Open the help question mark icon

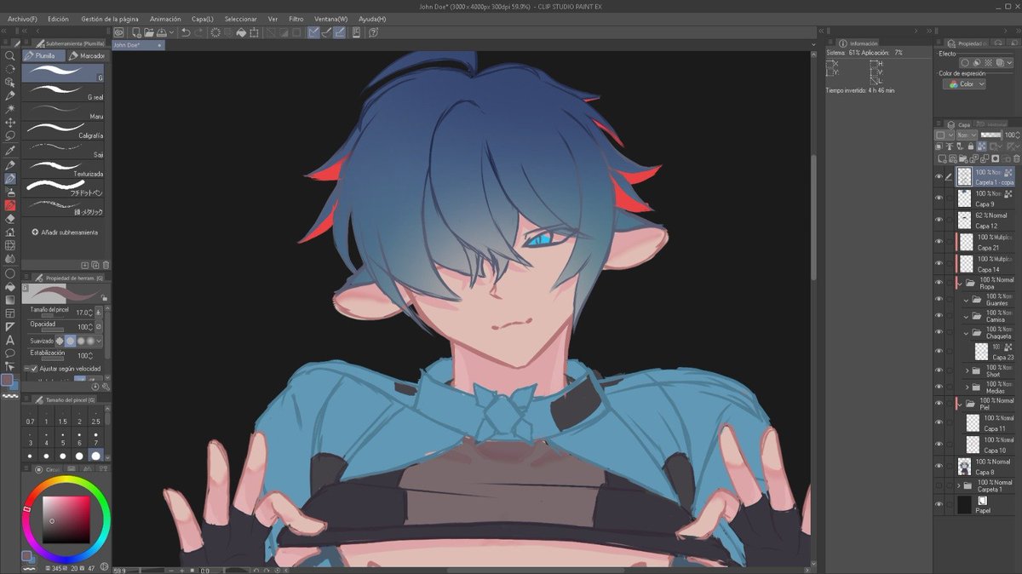[x=373, y=32]
